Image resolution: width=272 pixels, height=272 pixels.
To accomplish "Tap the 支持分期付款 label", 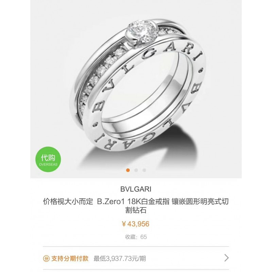I will point(70,259).
